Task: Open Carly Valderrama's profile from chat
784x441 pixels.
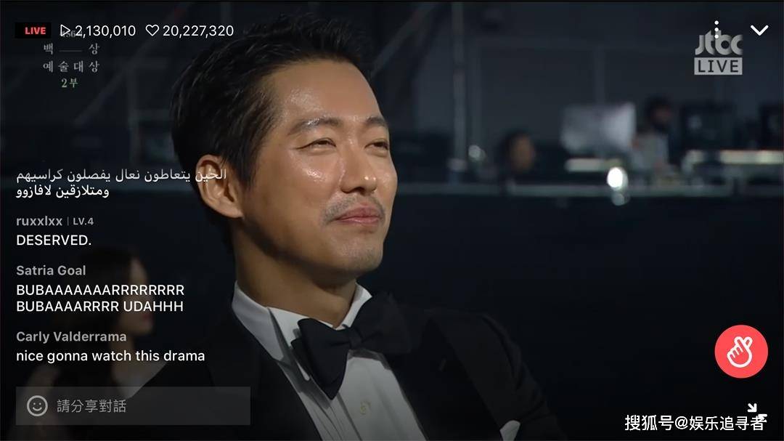Action: [71, 336]
